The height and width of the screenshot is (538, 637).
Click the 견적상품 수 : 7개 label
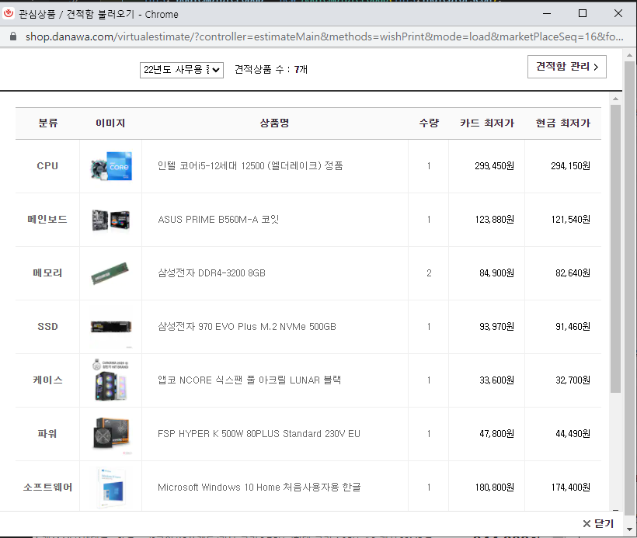[x=271, y=69]
